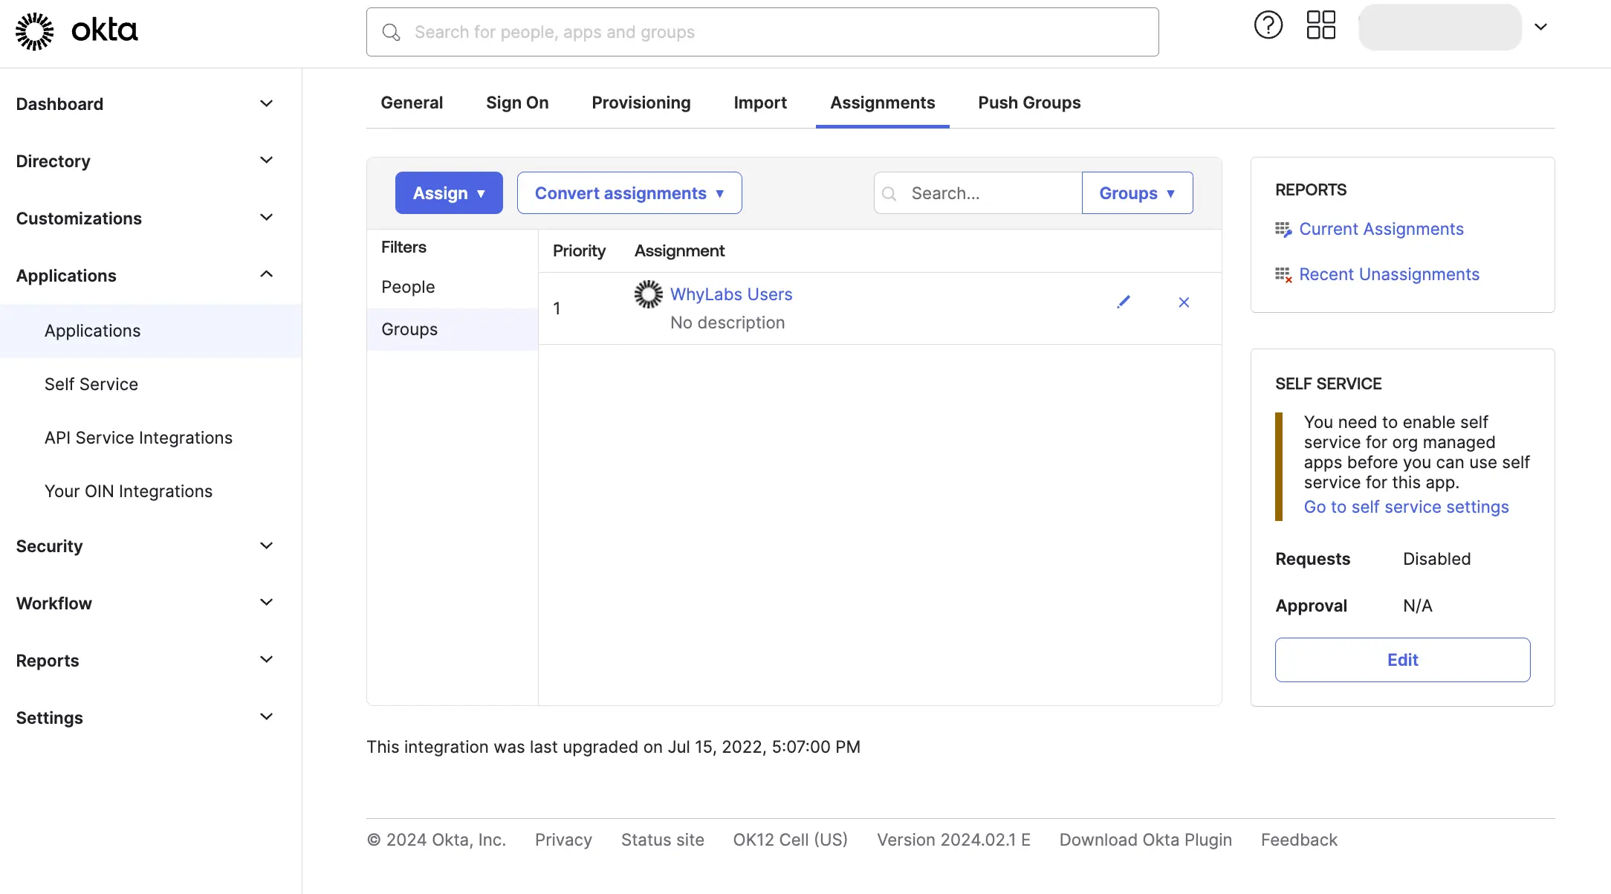Open the help question mark icon
Viewport: 1611px width, 894px height.
[x=1268, y=25]
